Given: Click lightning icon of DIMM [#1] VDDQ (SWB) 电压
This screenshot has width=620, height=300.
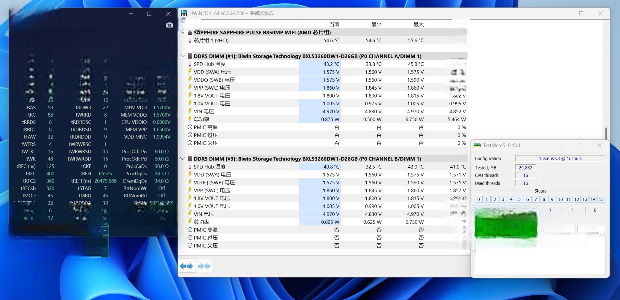Looking at the screenshot, I should [190, 80].
